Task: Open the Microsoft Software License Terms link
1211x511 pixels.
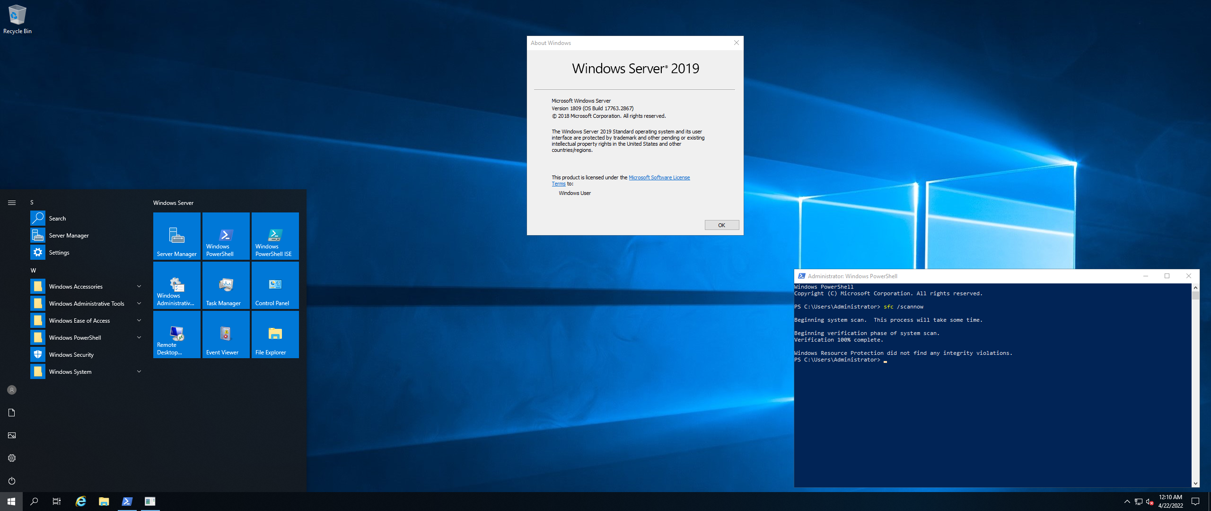Action: [x=659, y=177]
